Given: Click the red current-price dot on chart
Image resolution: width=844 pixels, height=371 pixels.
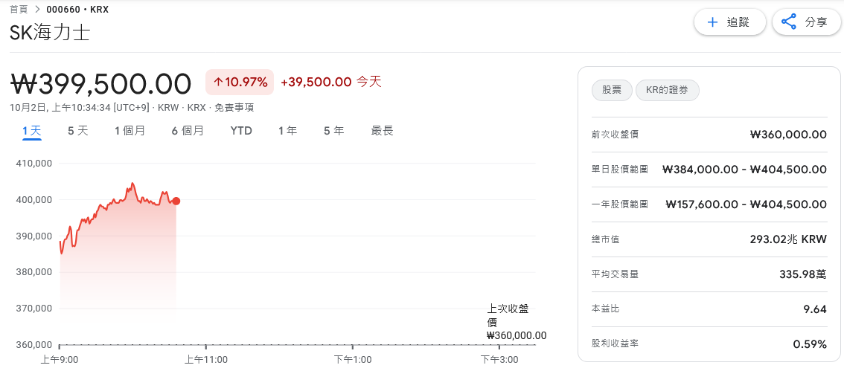Looking at the screenshot, I should 176,201.
